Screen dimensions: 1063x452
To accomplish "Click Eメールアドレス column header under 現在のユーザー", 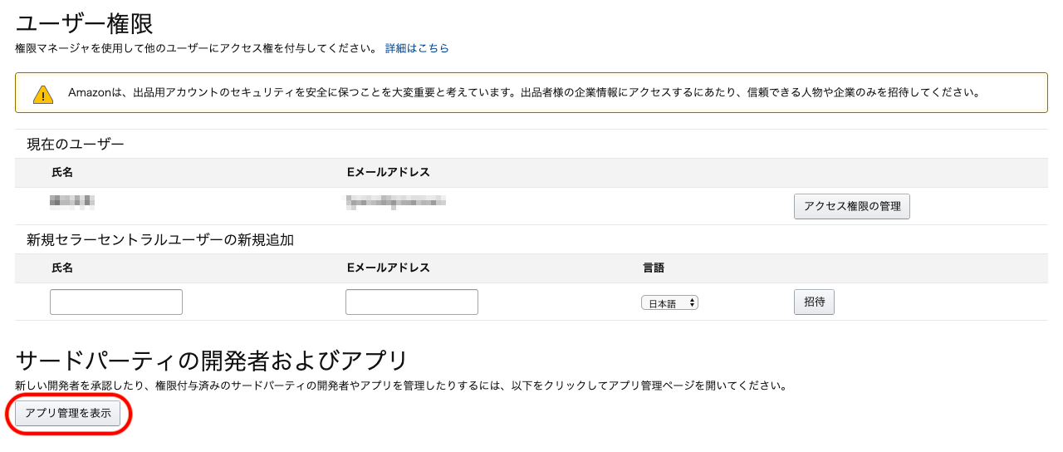I will 388,172.
